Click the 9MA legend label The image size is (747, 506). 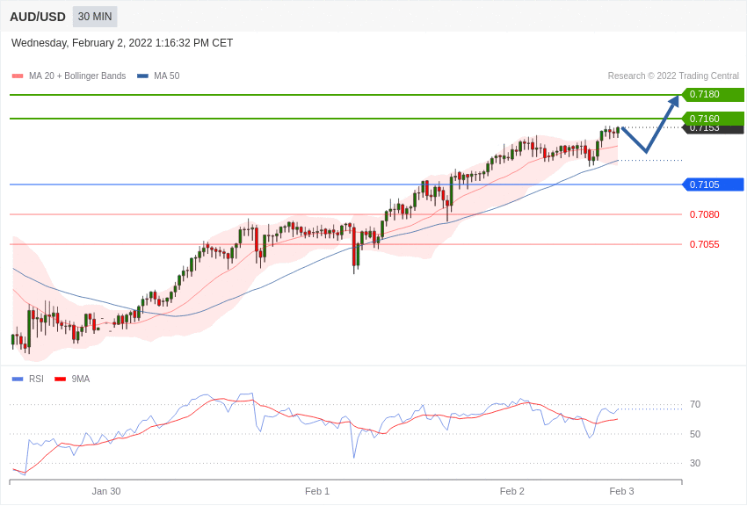click(x=81, y=379)
